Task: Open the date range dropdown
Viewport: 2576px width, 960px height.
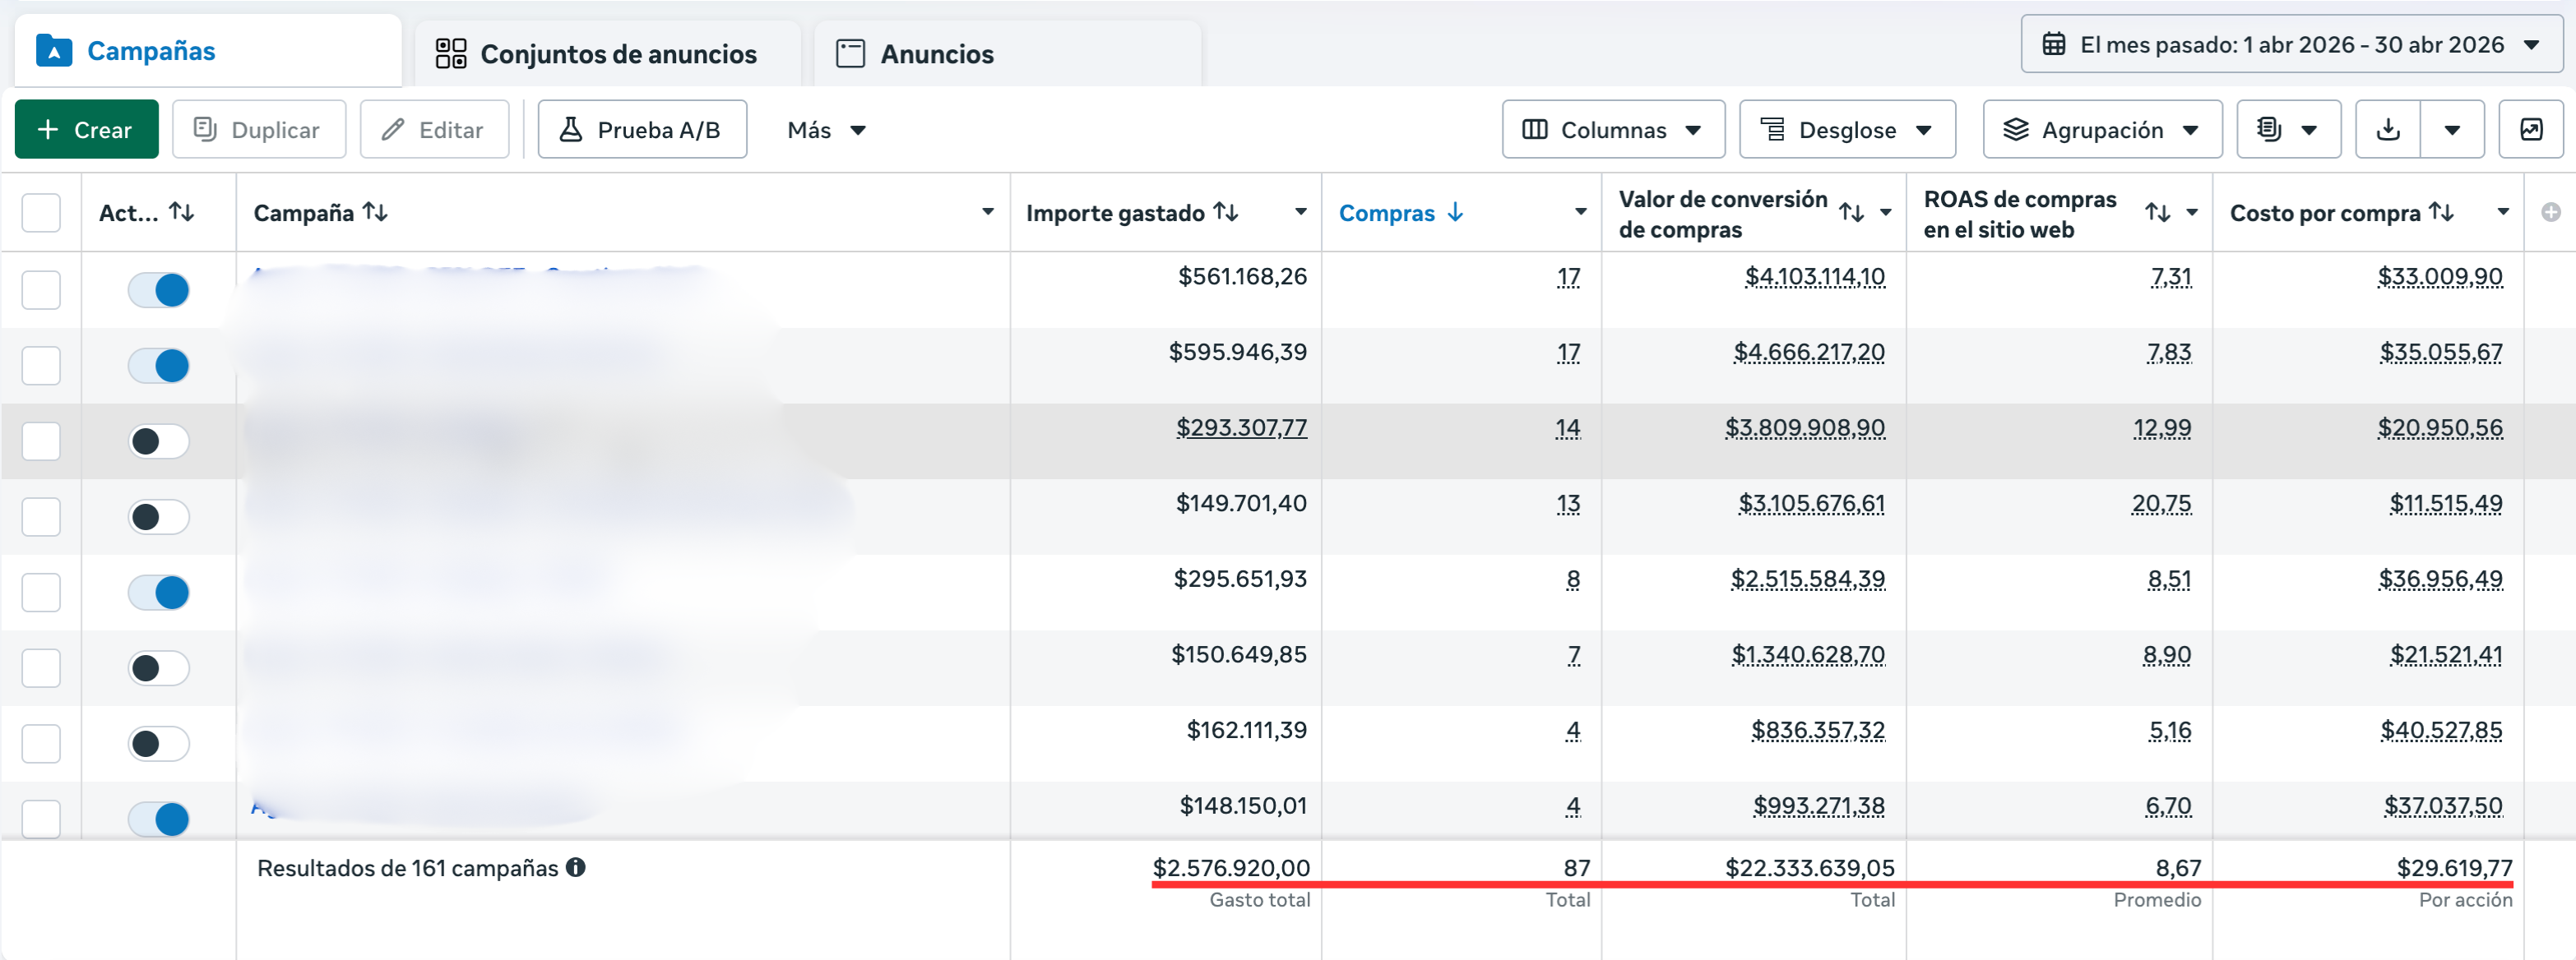Action: (2291, 45)
